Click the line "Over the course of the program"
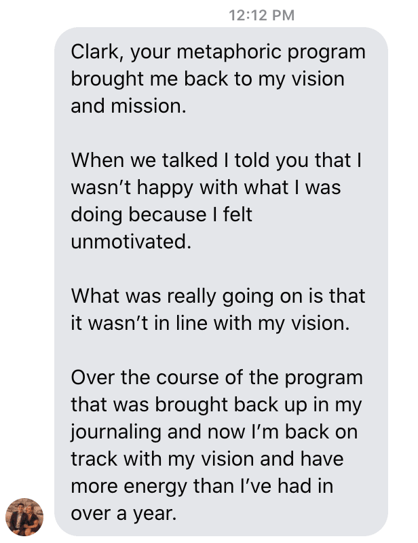This screenshot has width=418, height=543. pos(217,377)
